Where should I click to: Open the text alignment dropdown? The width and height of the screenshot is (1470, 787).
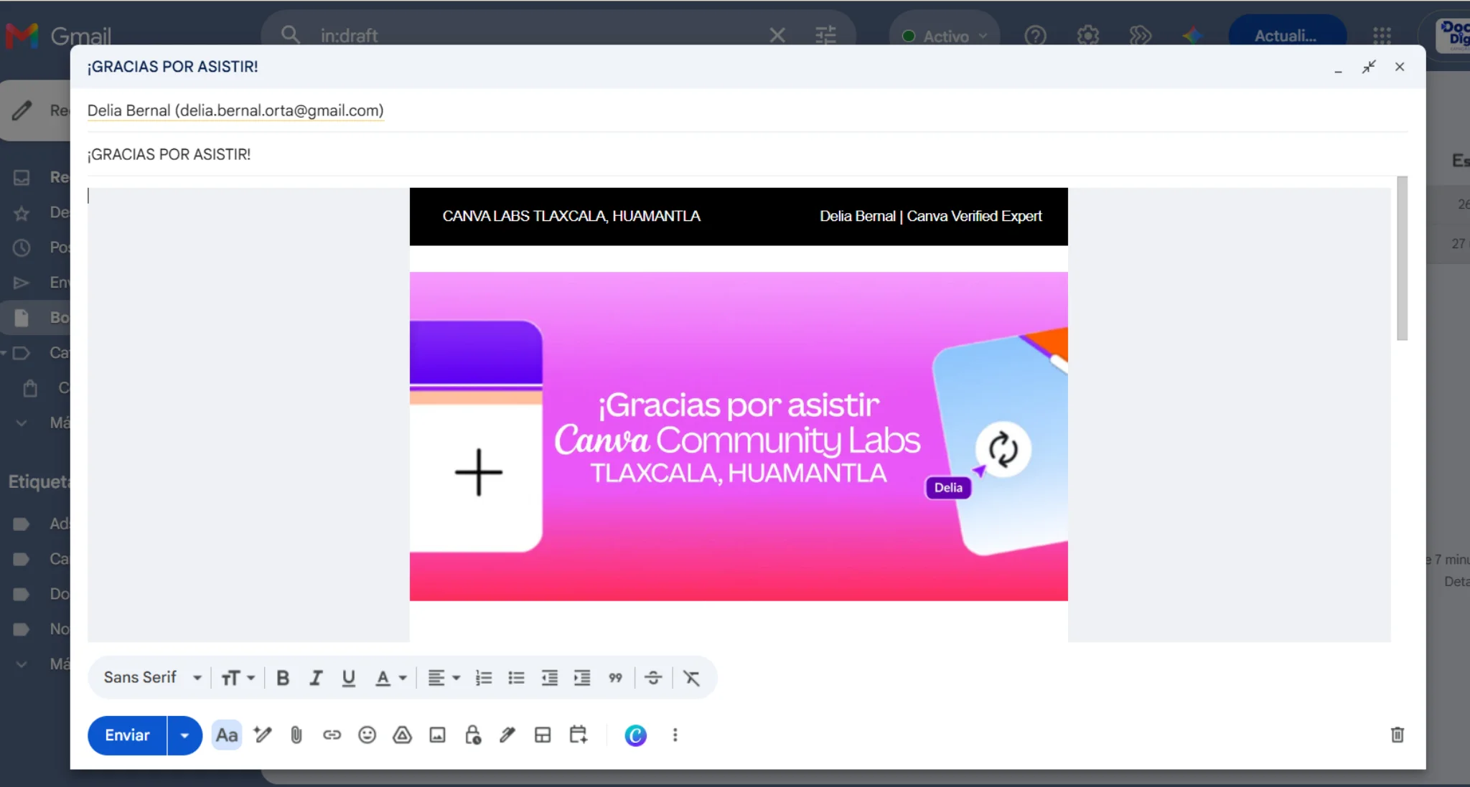click(444, 678)
